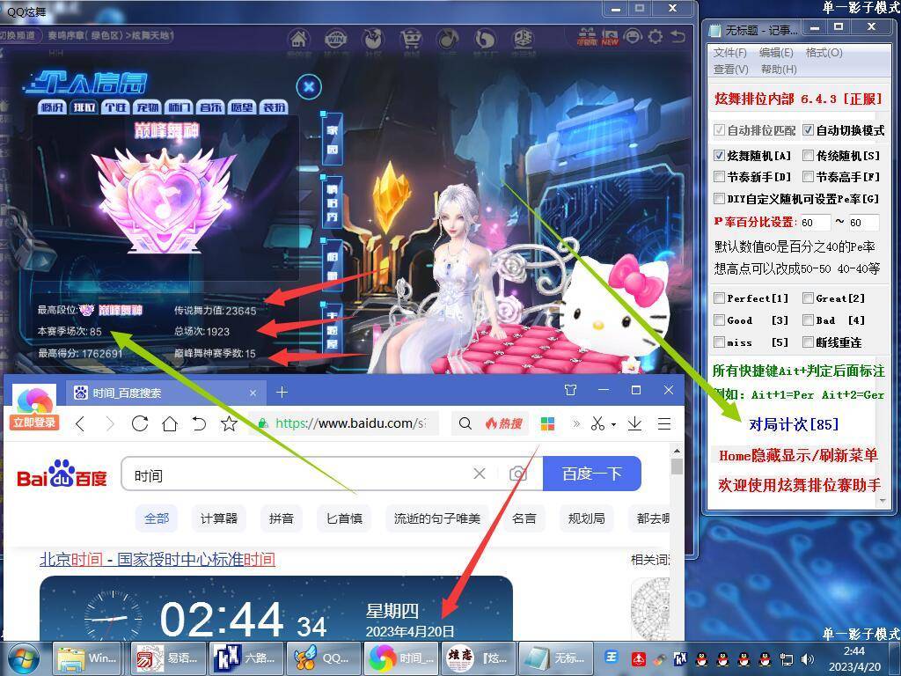Open 查看(V) menu in Notepad

click(731, 69)
